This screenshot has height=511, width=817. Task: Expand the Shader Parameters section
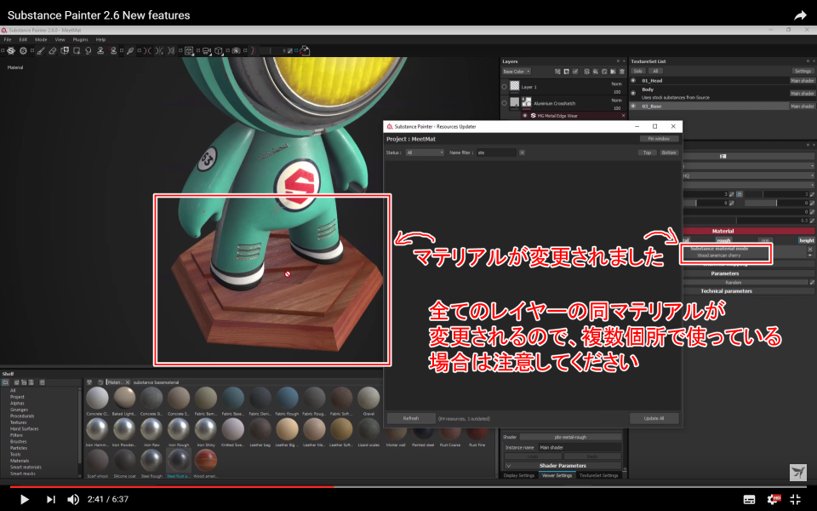click(x=563, y=466)
